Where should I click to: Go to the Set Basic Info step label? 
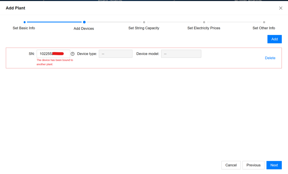[24, 28]
